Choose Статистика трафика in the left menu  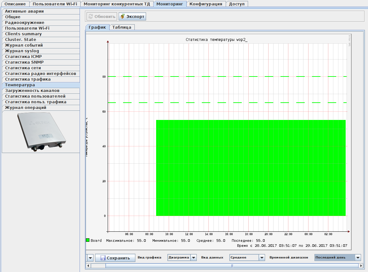pyautogui.click(x=28, y=79)
